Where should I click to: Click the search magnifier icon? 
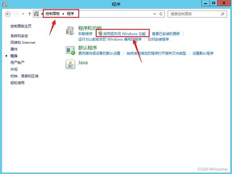[223, 14]
